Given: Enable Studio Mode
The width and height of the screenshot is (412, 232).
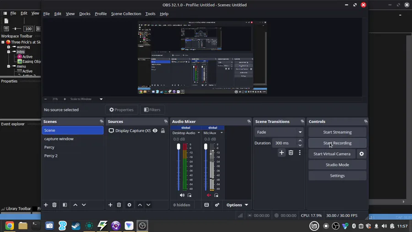Looking at the screenshot, I should (337, 165).
